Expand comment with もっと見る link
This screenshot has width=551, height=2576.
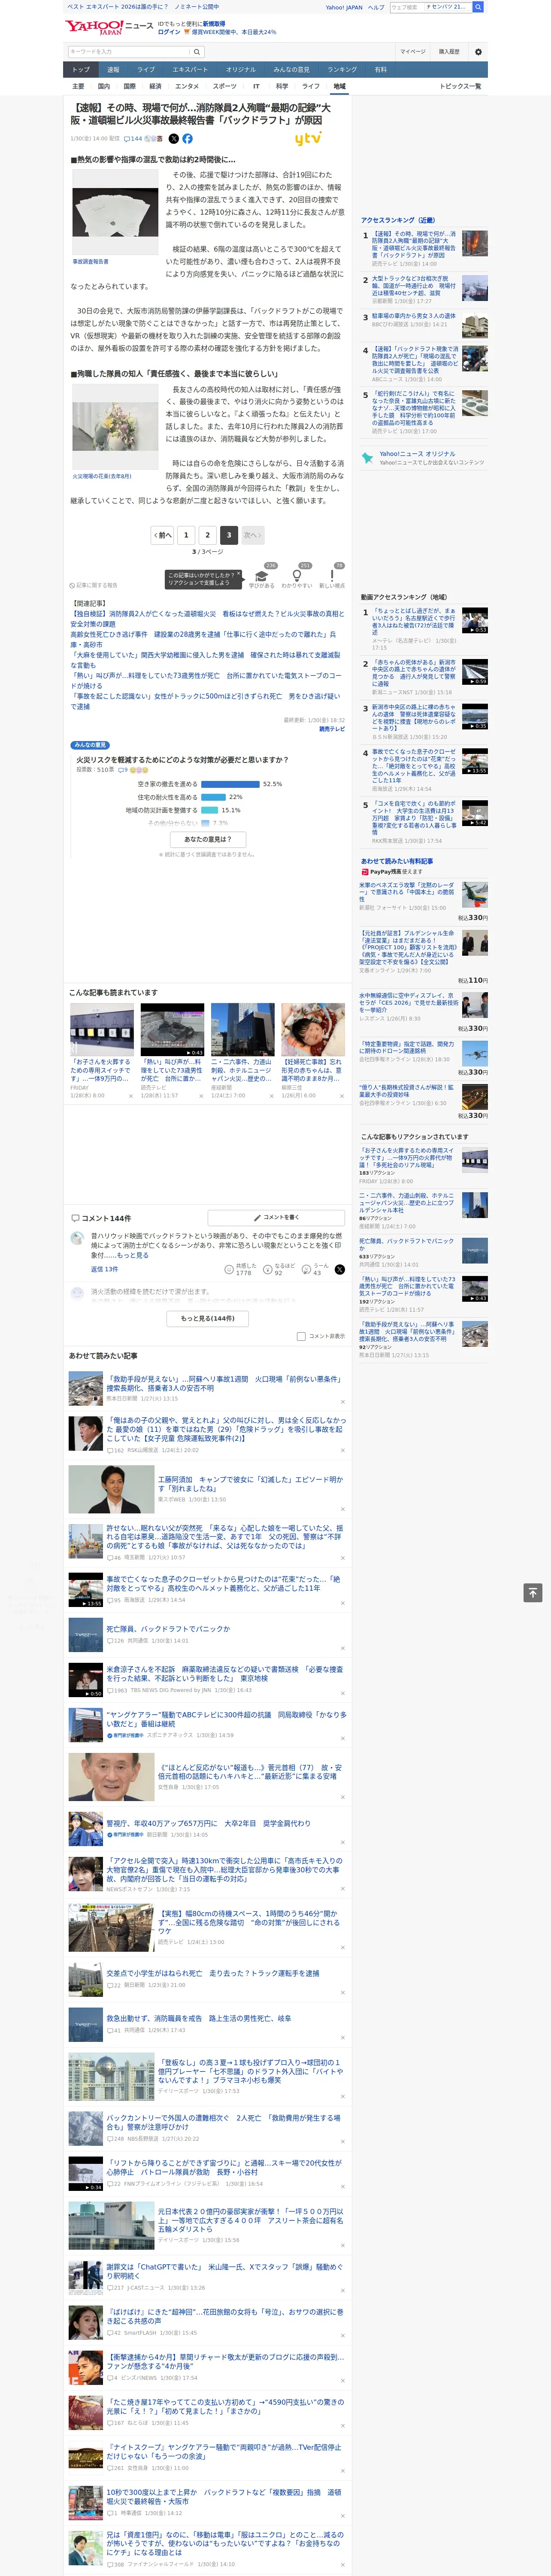tap(133, 1255)
